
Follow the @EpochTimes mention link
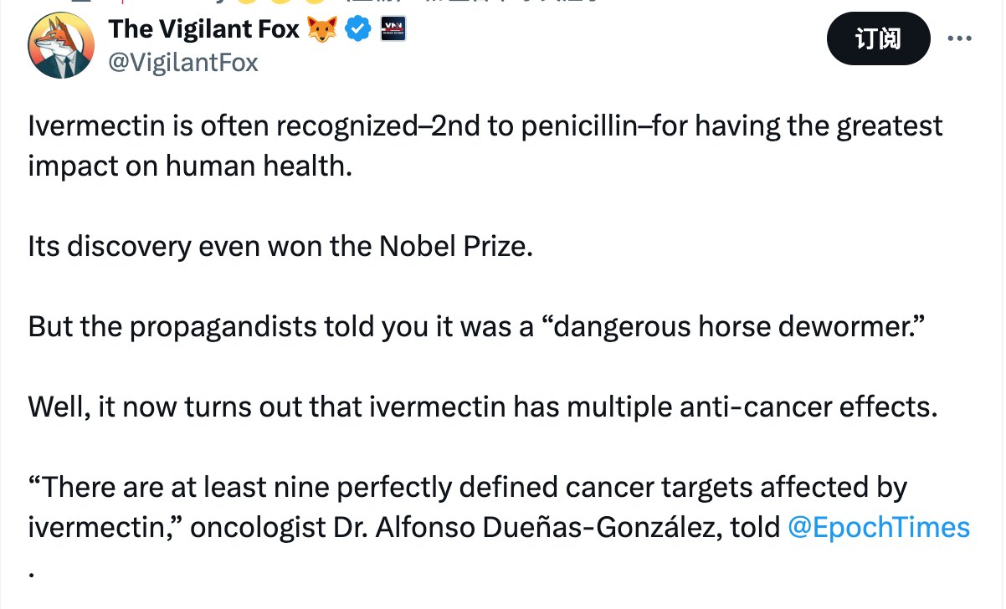pos(879,528)
